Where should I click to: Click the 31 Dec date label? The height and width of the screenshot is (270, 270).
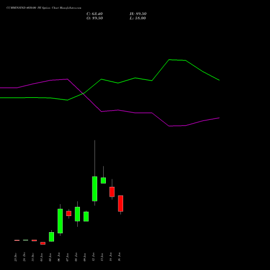33,257
